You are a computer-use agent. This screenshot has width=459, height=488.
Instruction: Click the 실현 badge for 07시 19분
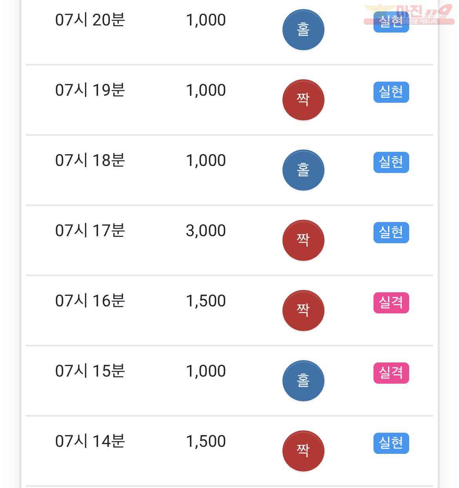pyautogui.click(x=391, y=92)
